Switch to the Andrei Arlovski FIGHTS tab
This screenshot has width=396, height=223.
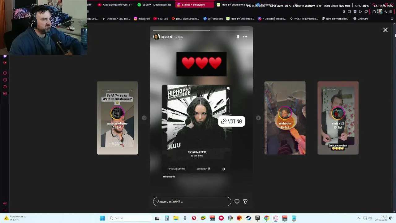click(115, 5)
